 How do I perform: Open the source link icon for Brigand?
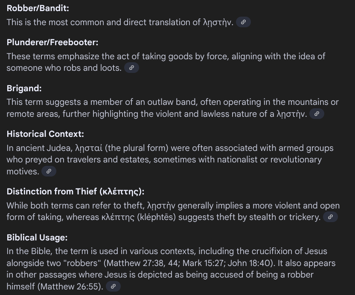(317, 114)
